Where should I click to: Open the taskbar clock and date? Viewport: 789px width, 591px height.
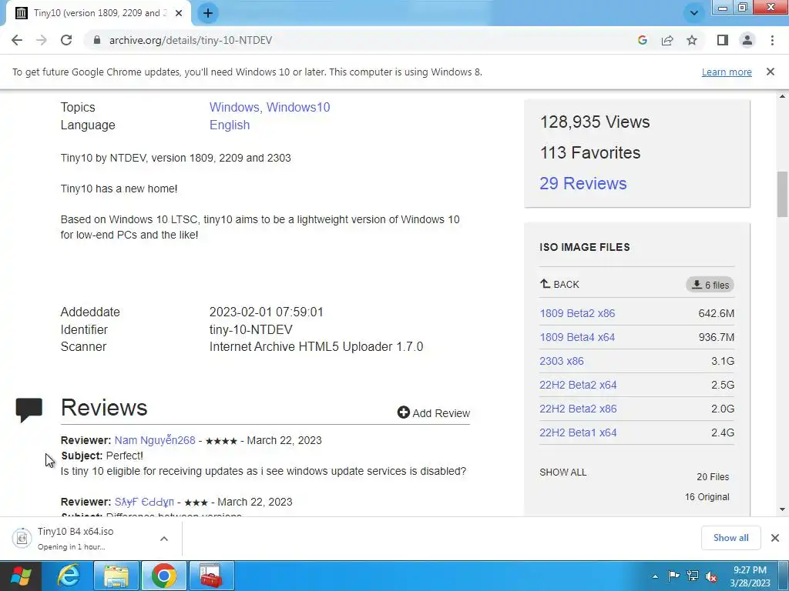click(750, 576)
